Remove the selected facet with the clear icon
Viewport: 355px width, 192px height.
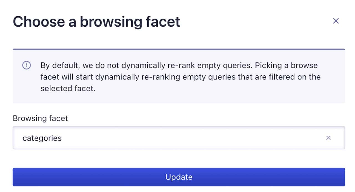[329, 138]
